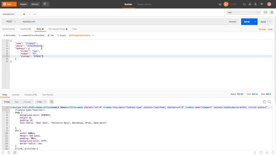Select the Preview response view
276x155 pixels.
(27, 102)
